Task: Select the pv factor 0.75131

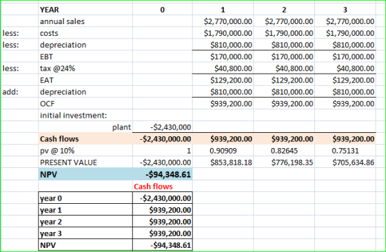Action: click(x=345, y=151)
